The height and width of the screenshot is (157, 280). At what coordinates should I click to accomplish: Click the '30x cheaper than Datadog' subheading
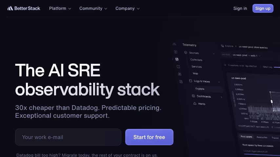[88, 112]
